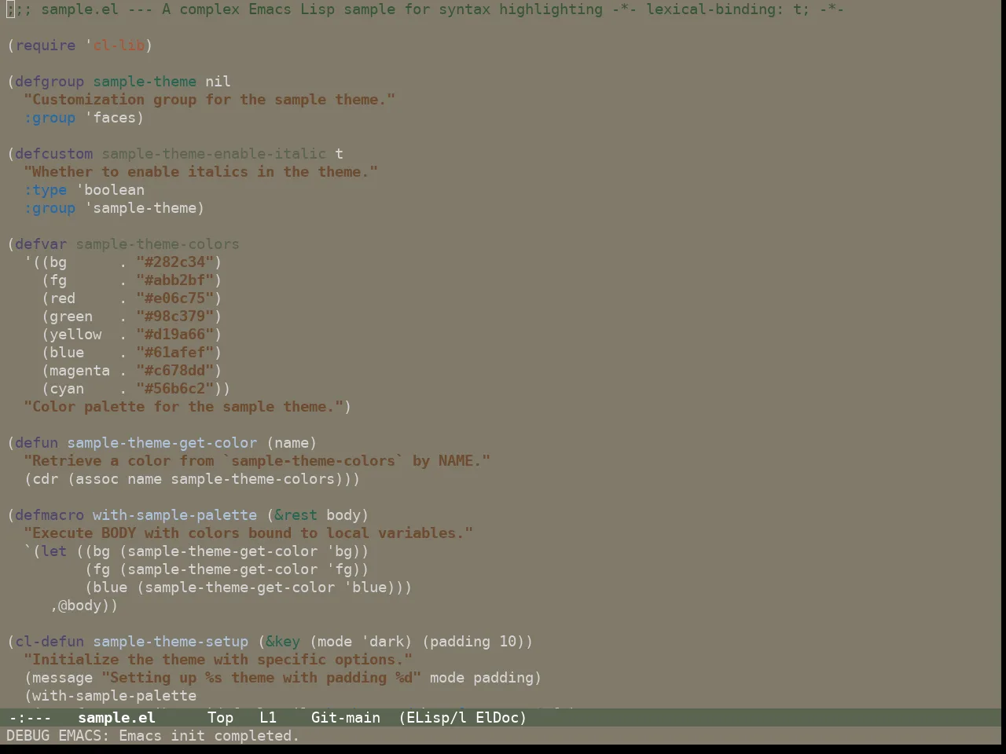
Task: Click the string "Setting up %s theme with padding %d"
Action: pyautogui.click(x=262, y=678)
